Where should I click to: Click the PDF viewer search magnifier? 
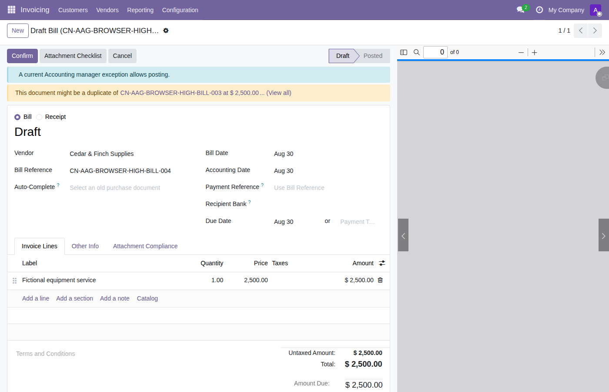[417, 52]
